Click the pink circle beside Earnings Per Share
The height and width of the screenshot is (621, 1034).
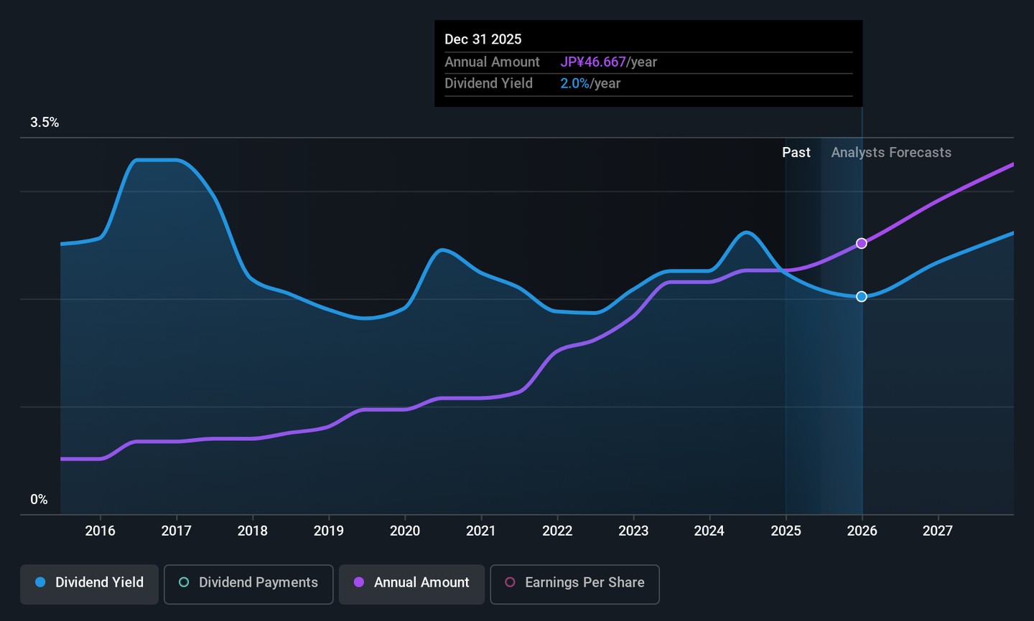(510, 582)
